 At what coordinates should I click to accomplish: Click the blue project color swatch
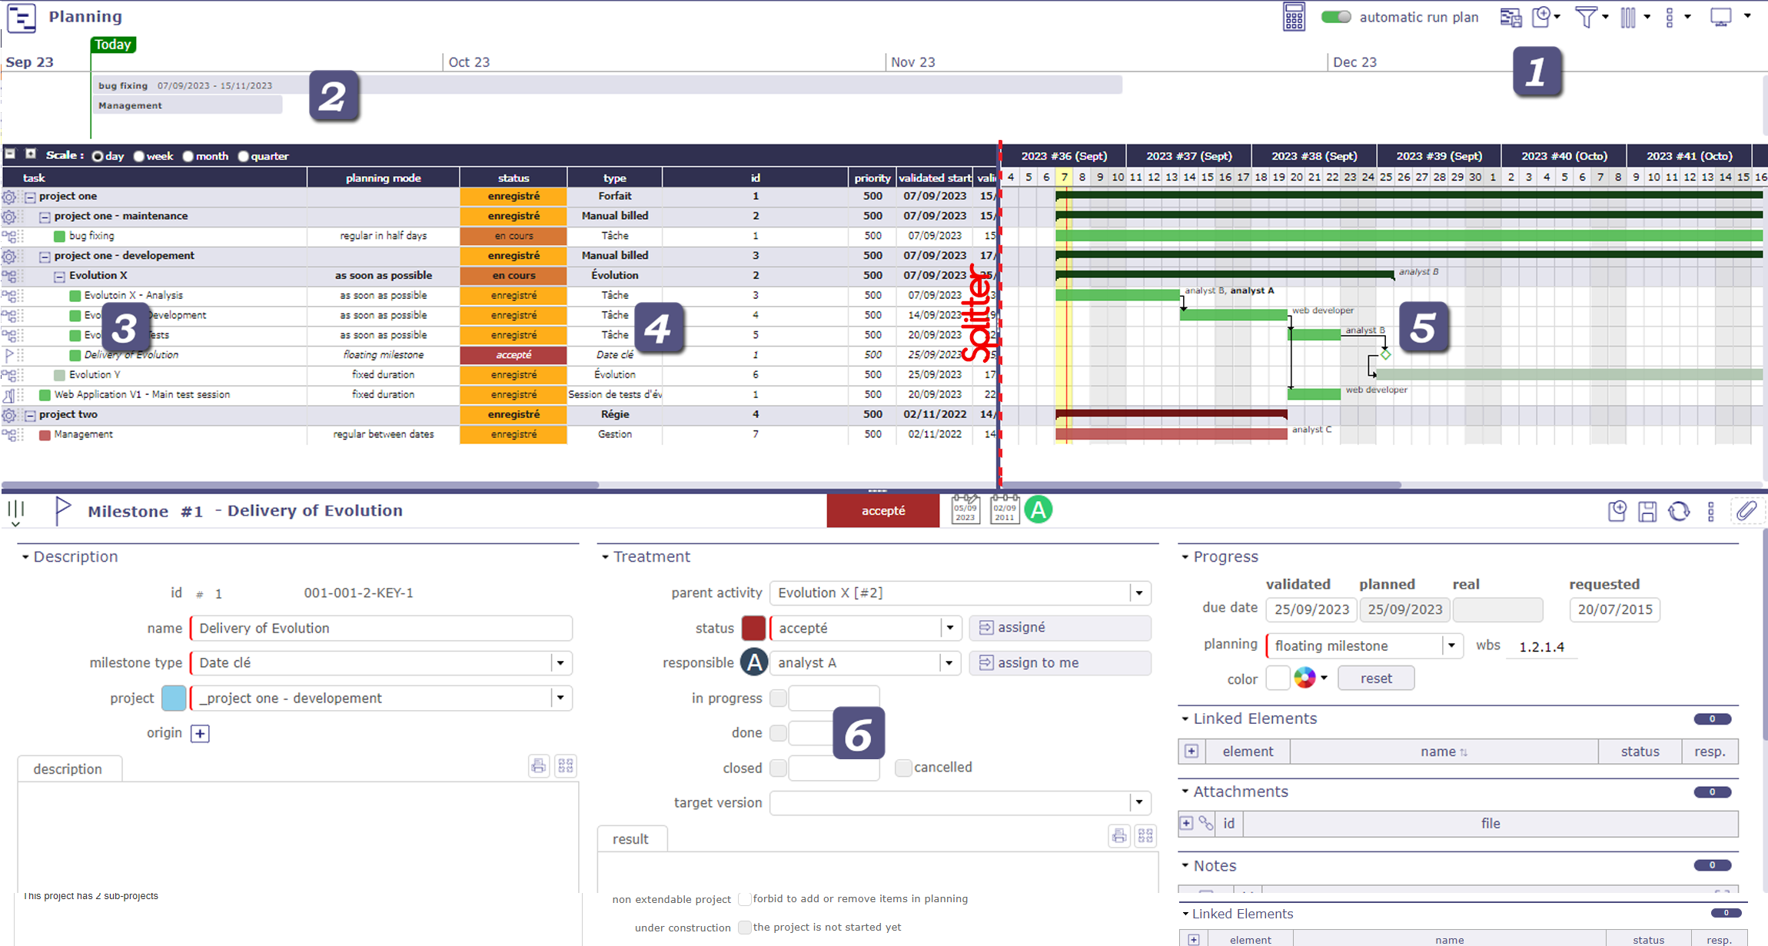(174, 698)
